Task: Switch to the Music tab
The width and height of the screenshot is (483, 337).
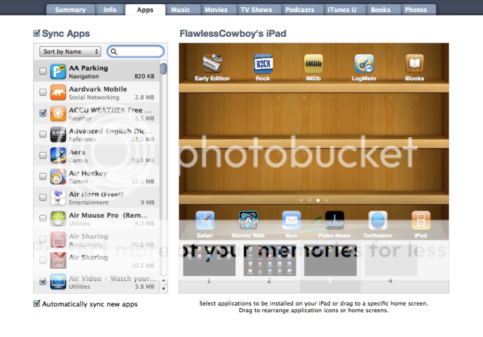Action: click(x=181, y=10)
